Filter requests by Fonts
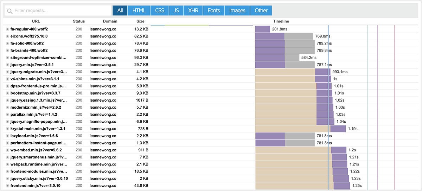Viewport: 422px width, 191px height. [213, 11]
